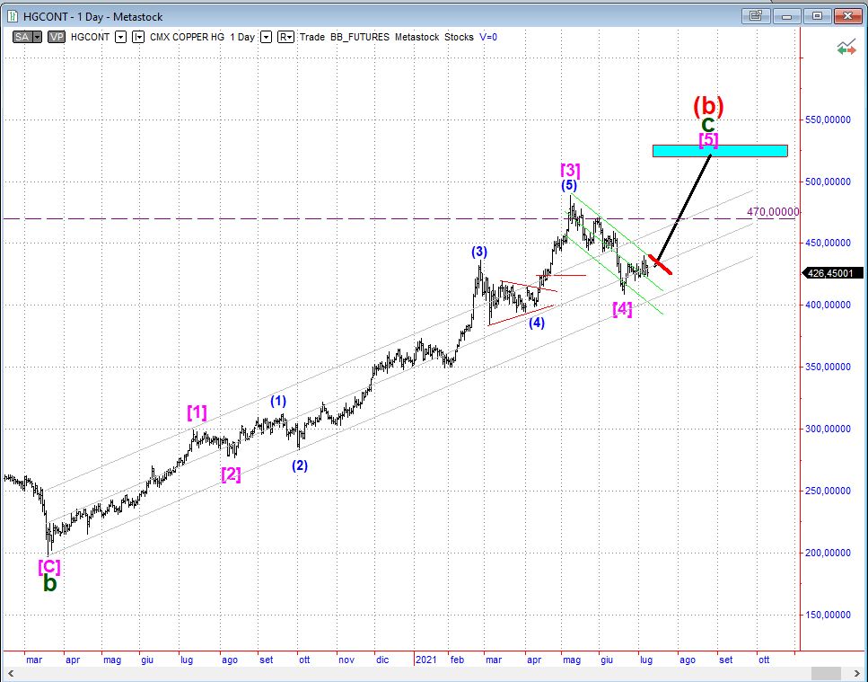Click the 200,00000 price axis label
This screenshot has width=868, height=682.
(x=827, y=553)
